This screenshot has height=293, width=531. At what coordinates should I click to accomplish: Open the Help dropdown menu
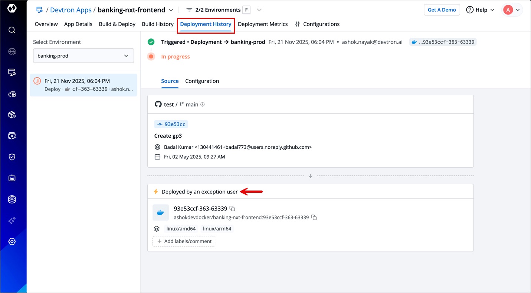[x=480, y=10]
